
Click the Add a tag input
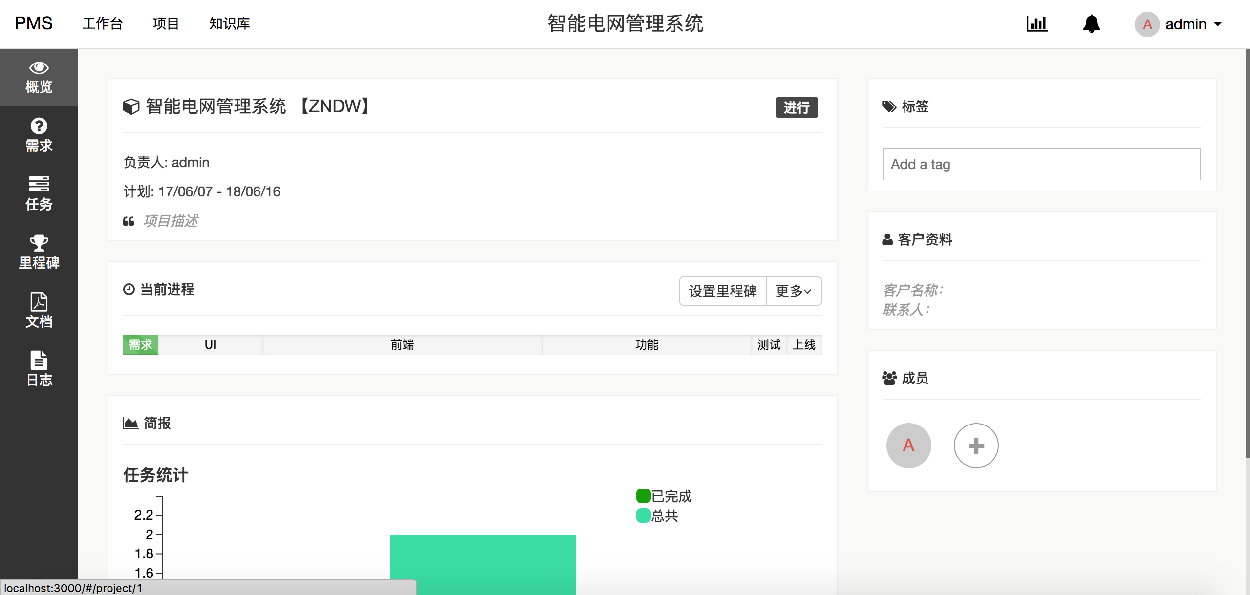1041,164
